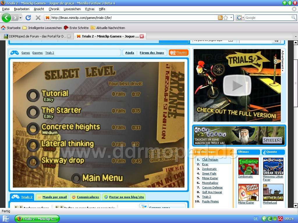This screenshot has height=223, width=298.
Task: Open the Mande por email tab
Action: point(52,197)
